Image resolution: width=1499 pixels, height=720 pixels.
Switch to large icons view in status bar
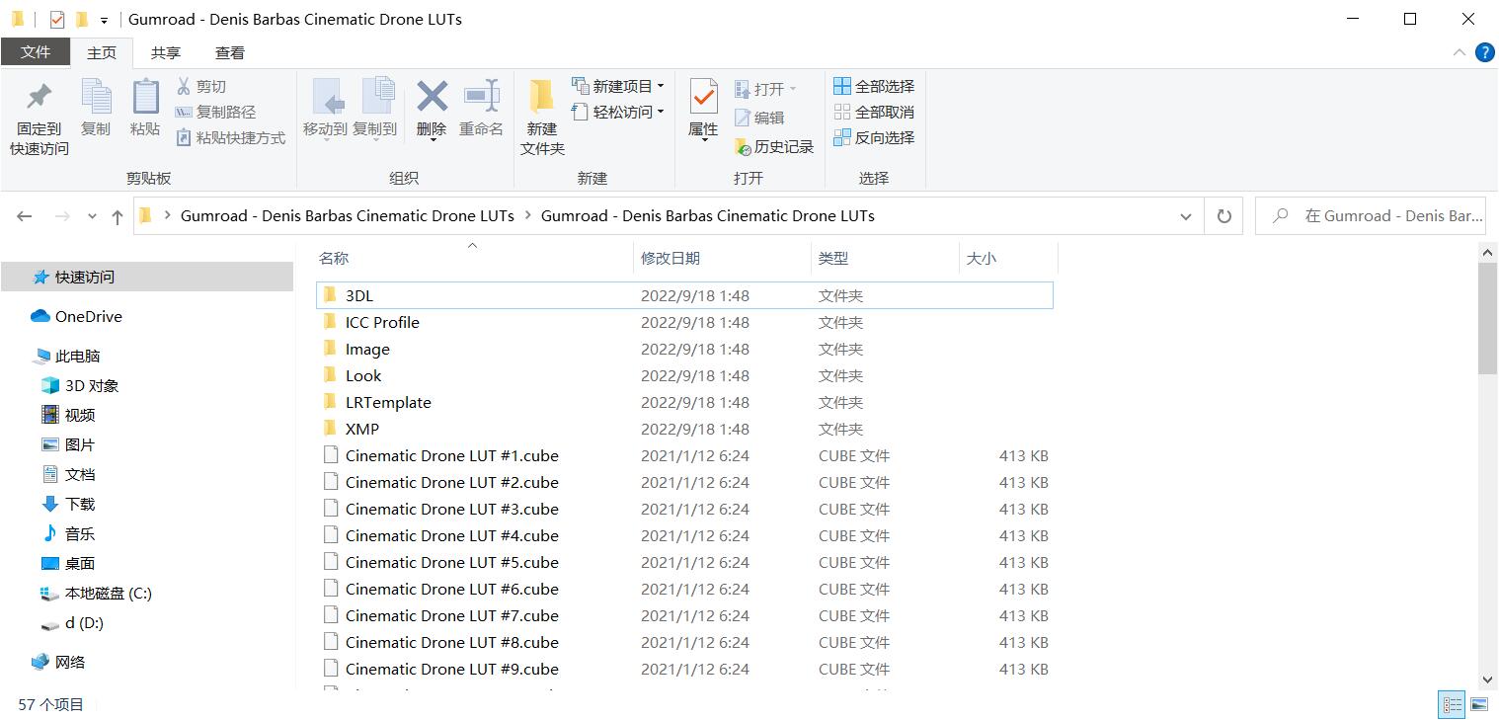(x=1479, y=704)
